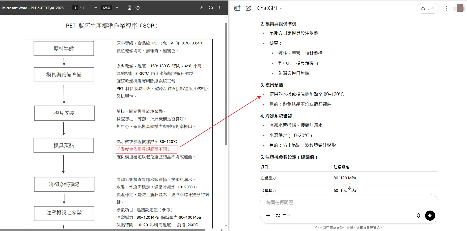The width and height of the screenshot is (467, 231).
Task: Rotate the PDF counterclockwise
Action: [138, 8]
